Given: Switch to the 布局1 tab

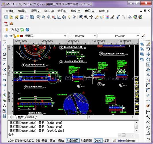Looking at the screenshot, I should (x=31, y=117).
